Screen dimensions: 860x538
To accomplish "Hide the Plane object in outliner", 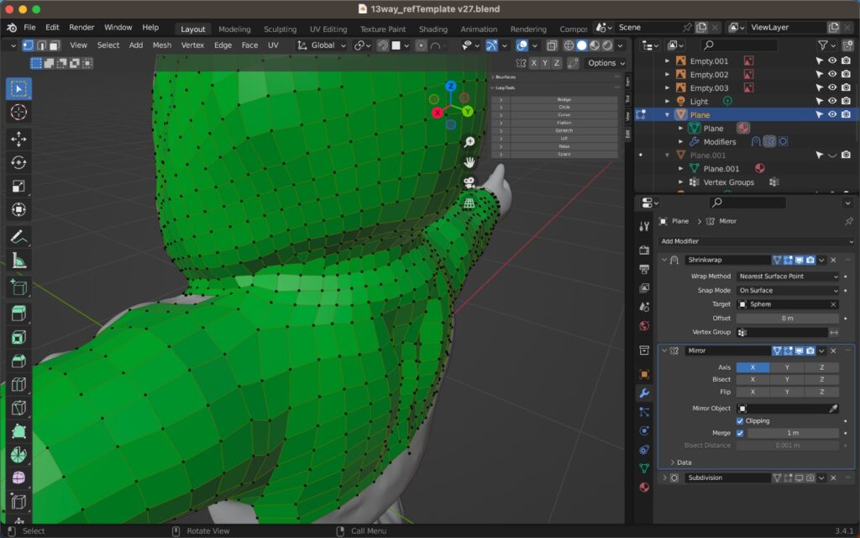I will click(832, 114).
